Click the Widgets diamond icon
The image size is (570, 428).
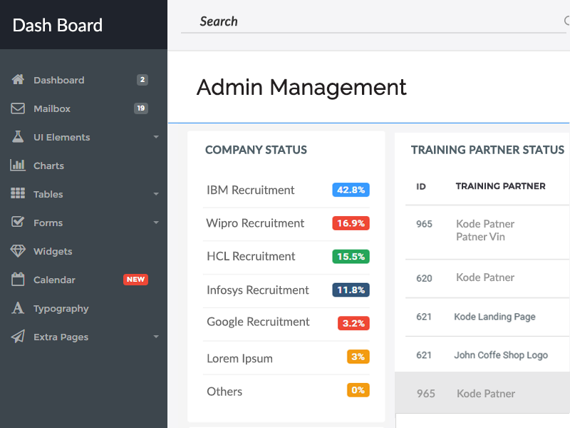click(x=18, y=251)
